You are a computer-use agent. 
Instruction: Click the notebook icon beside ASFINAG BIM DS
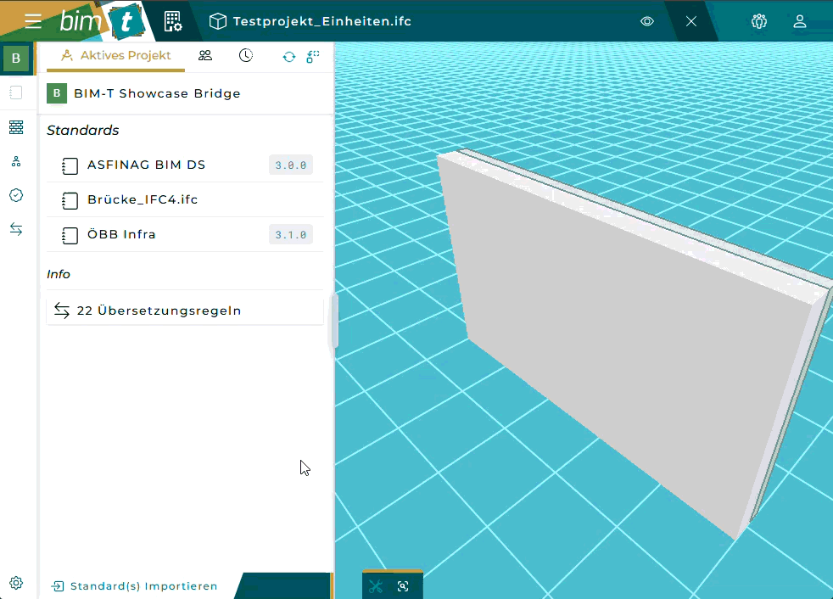tap(70, 165)
